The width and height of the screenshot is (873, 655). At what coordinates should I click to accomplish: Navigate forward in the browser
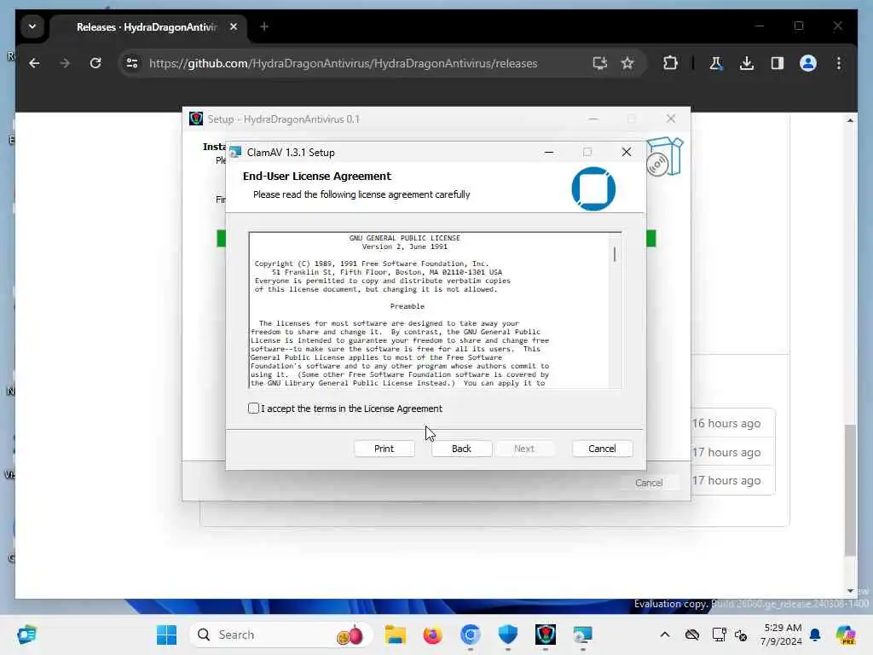65,63
